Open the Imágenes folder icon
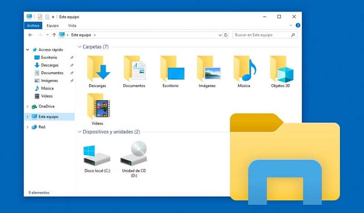 (208, 69)
